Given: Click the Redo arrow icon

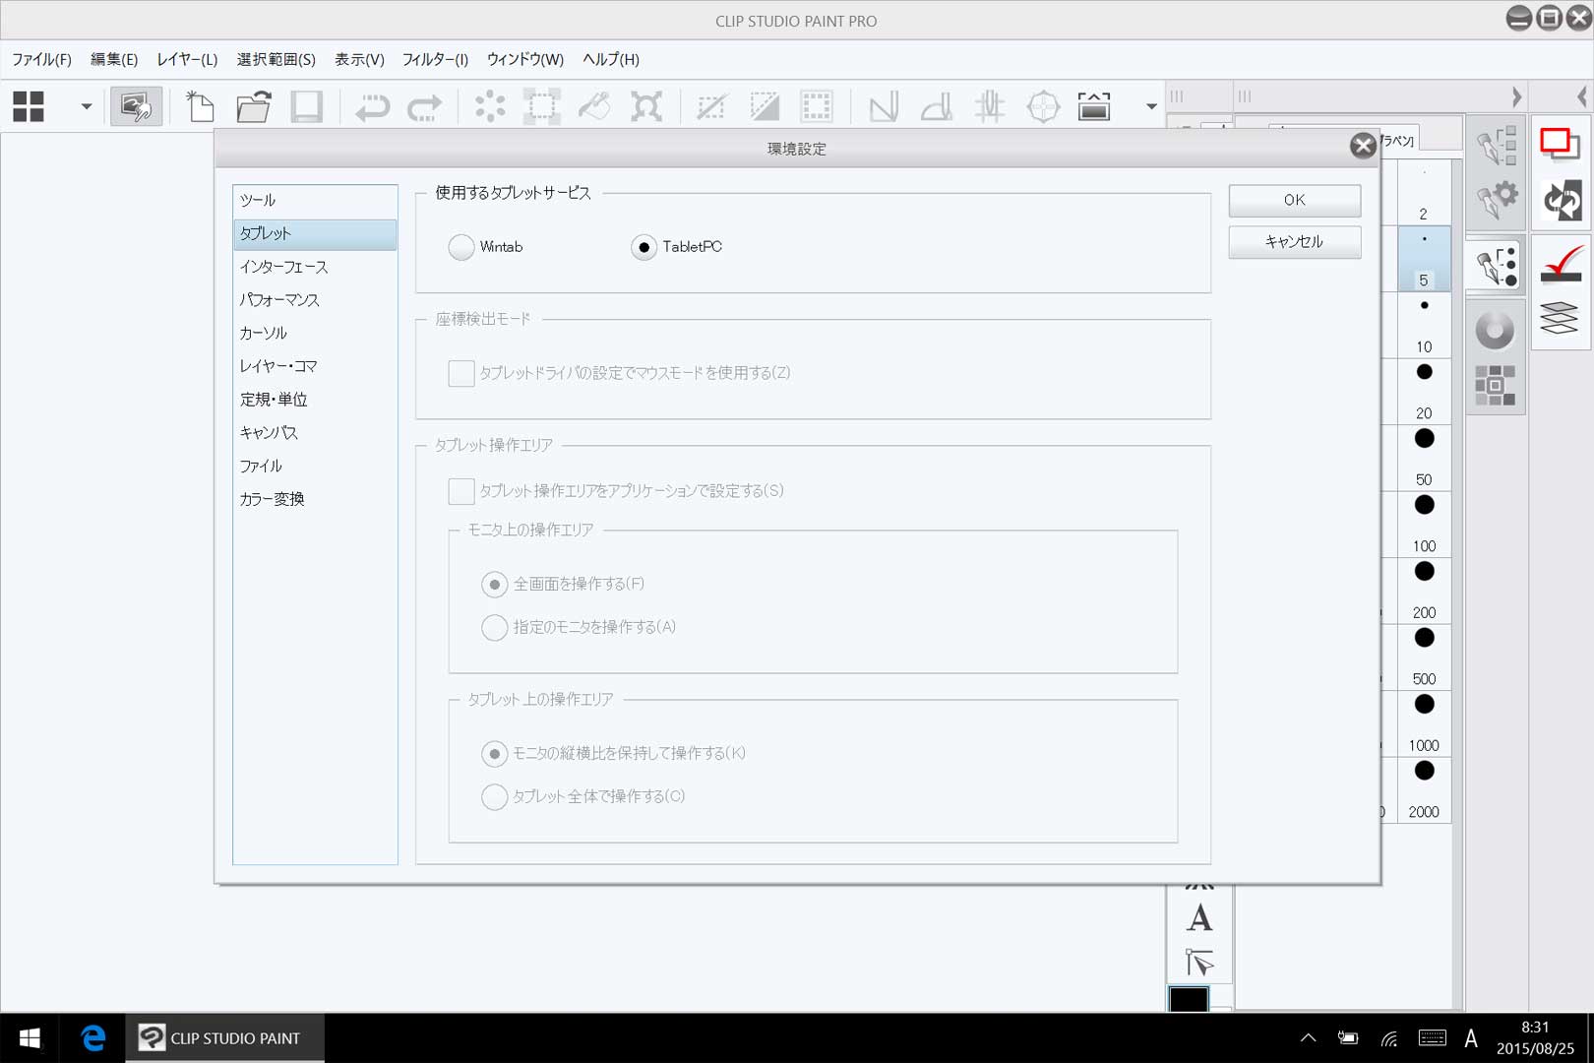Looking at the screenshot, I should click(425, 106).
